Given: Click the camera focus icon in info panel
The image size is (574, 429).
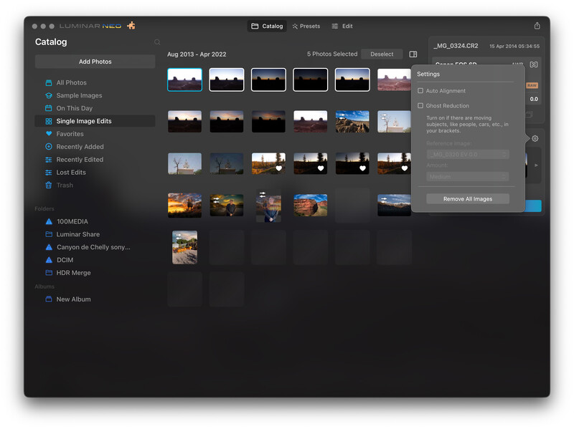Looking at the screenshot, I should click(x=534, y=64).
